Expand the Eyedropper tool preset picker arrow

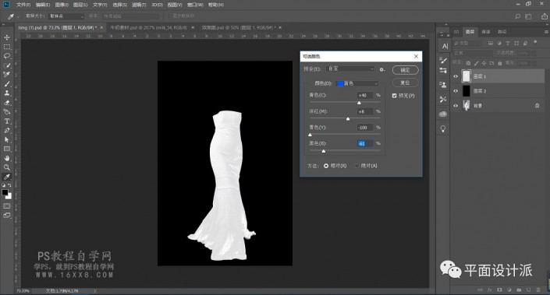pyautogui.click(x=18, y=16)
